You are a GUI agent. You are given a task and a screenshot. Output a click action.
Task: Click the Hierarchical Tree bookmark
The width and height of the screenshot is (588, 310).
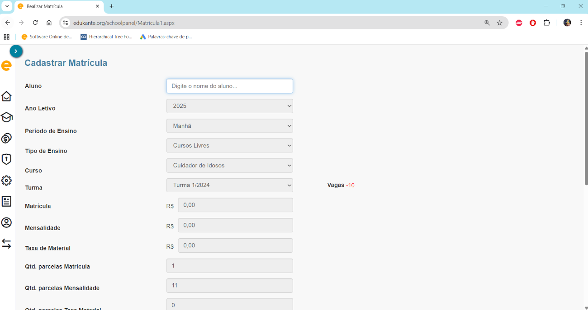106,37
